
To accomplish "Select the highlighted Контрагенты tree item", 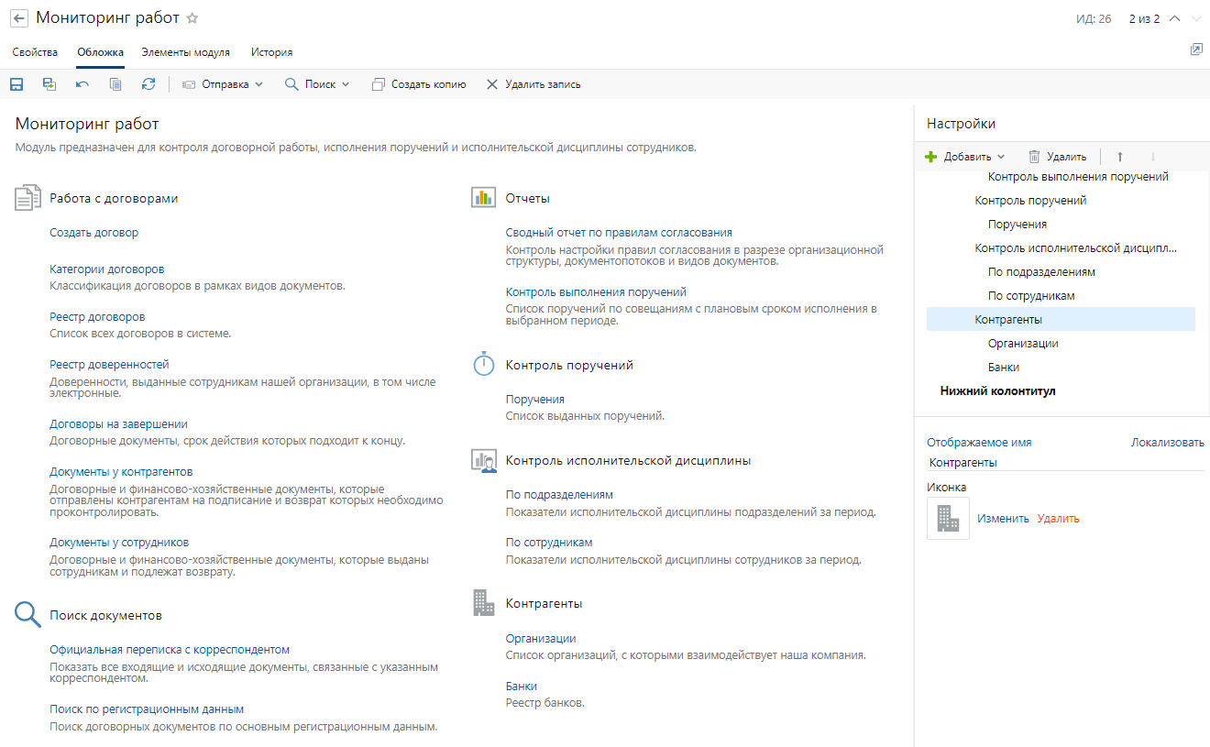I will point(1061,319).
